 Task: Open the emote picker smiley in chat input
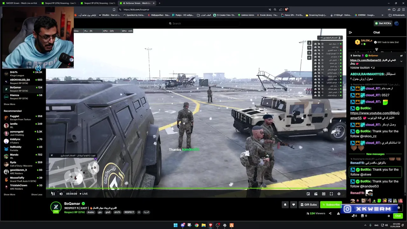tap(399, 208)
